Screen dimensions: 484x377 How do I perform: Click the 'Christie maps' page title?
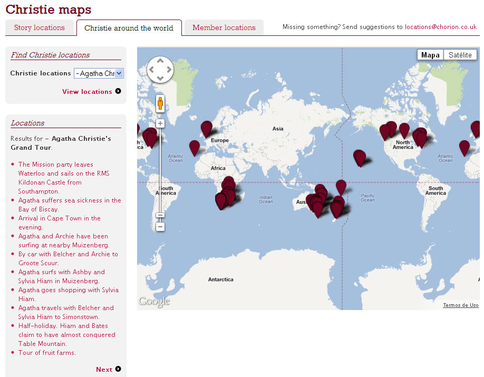pyautogui.click(x=49, y=9)
